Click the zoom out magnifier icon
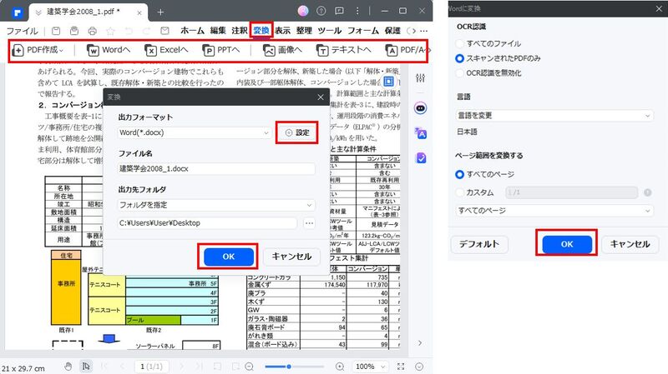668x374 pixels. point(250,367)
